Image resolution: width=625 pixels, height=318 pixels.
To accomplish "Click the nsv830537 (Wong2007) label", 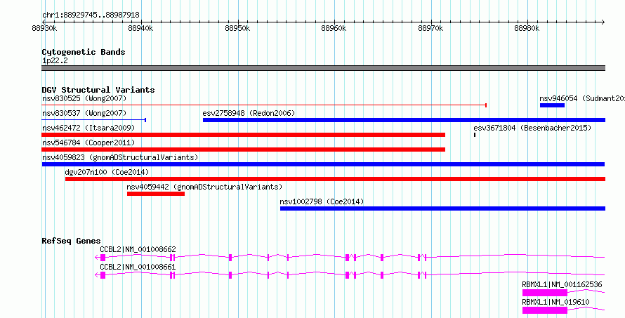I will coord(84,113).
